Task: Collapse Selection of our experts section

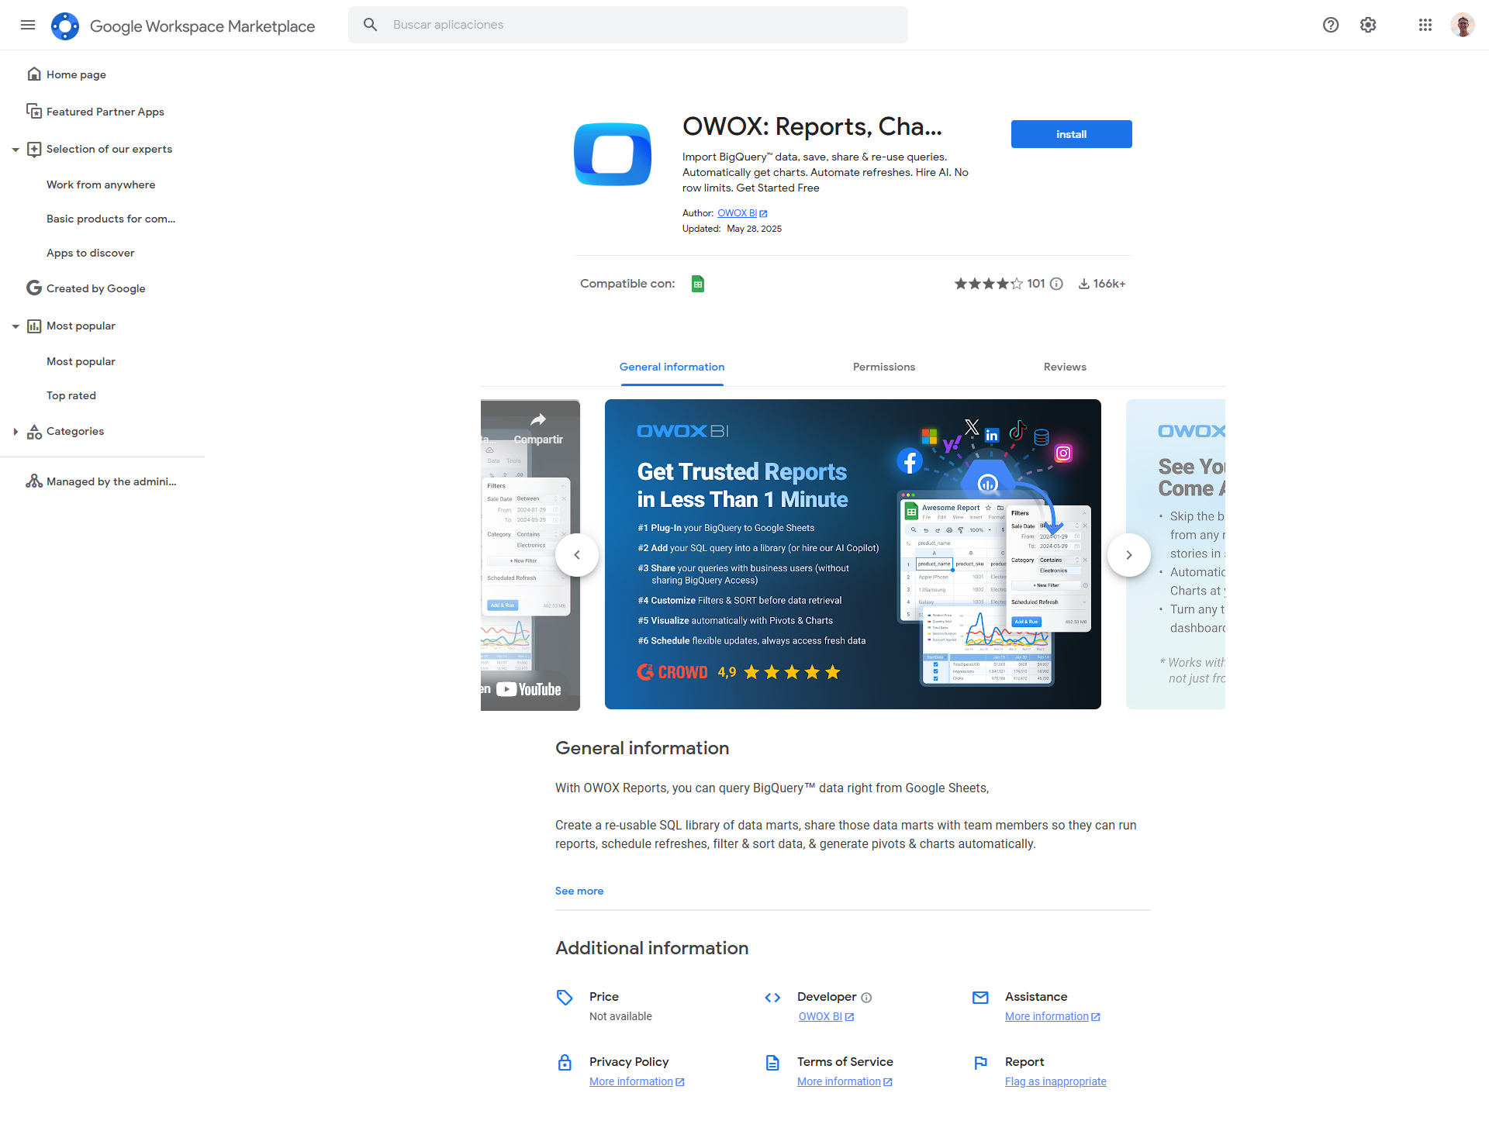Action: 16,150
